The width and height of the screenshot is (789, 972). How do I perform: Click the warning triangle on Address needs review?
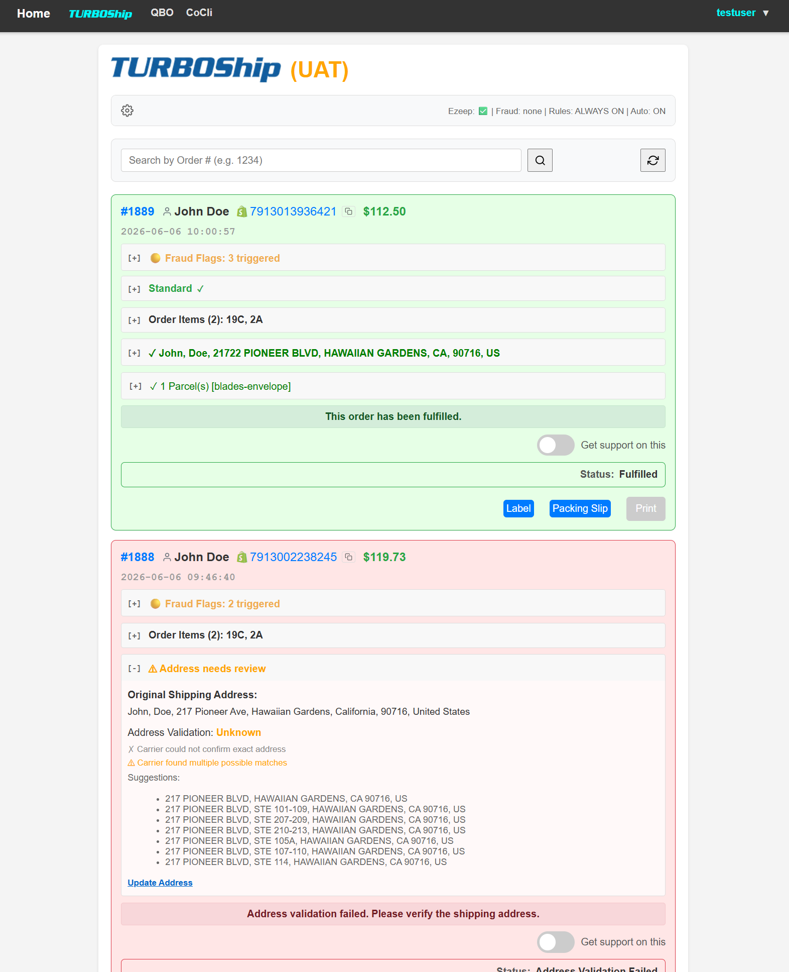pos(153,669)
